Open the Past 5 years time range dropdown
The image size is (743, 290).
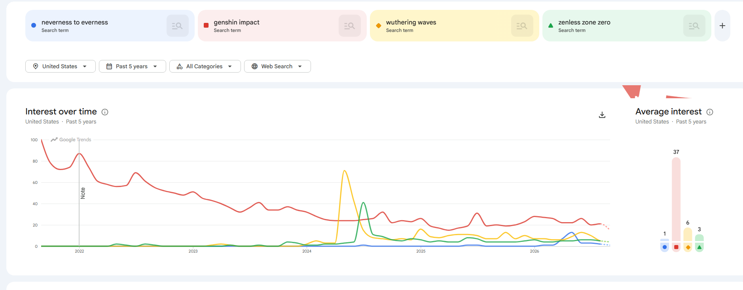pos(133,66)
